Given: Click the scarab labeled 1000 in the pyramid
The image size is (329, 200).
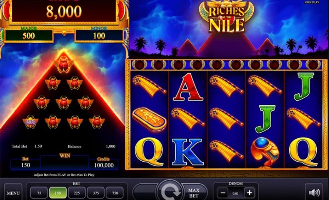Looking at the screenshot, I should [30, 122].
